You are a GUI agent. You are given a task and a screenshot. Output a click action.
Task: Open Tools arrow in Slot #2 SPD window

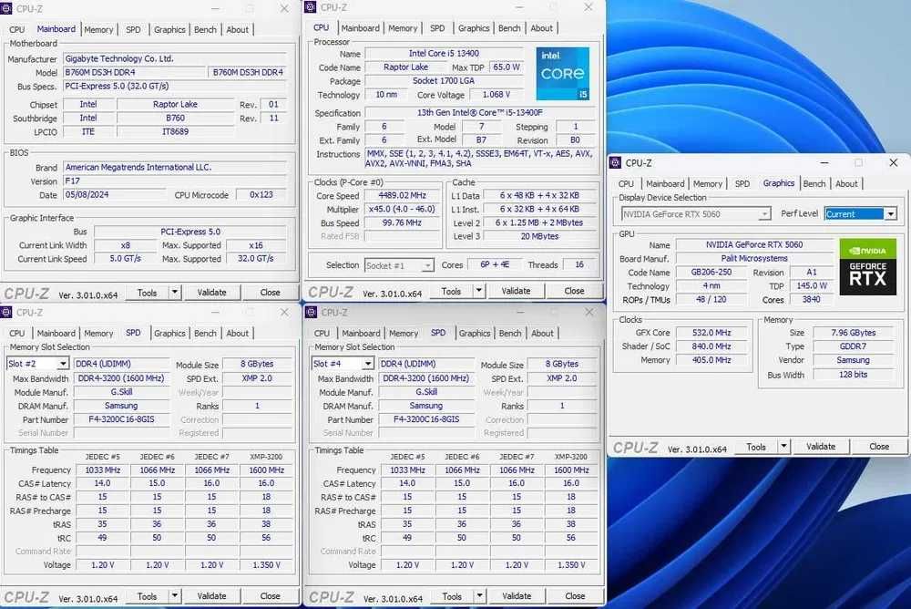click(174, 595)
